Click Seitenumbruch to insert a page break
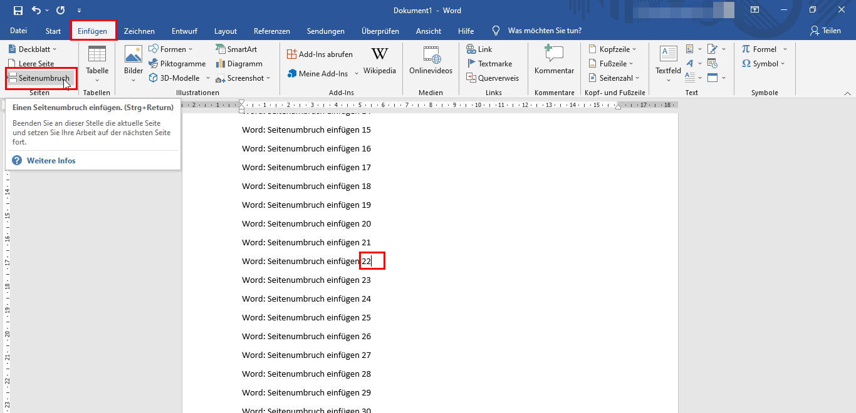This screenshot has width=856, height=413. (x=39, y=78)
